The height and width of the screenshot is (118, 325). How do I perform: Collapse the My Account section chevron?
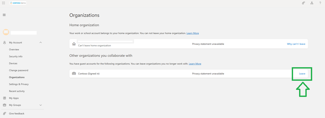point(41,42)
